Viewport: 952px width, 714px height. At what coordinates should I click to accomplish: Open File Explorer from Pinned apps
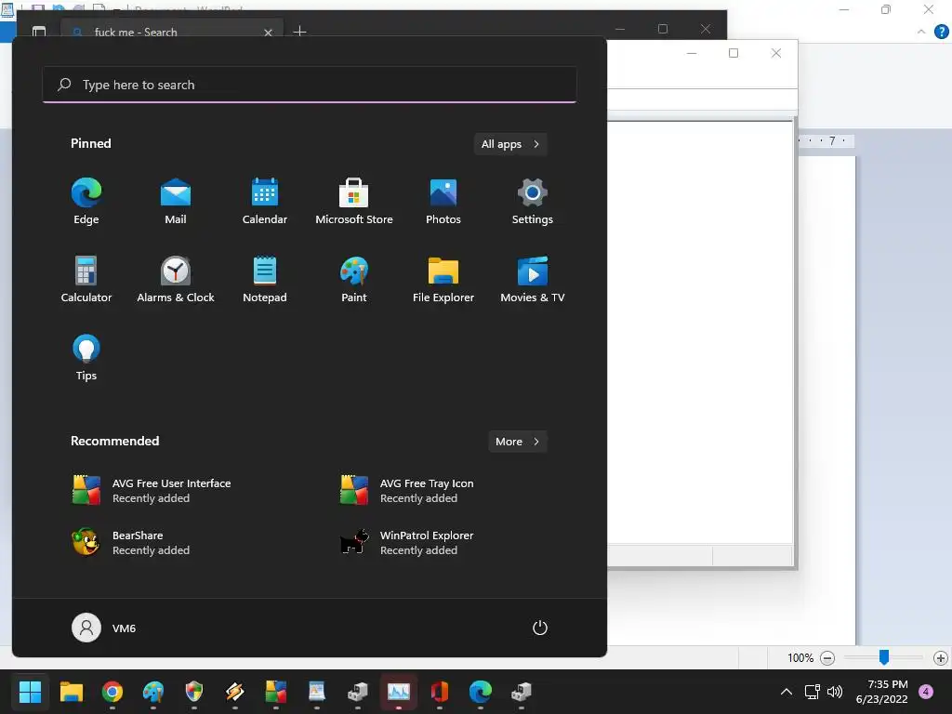click(x=443, y=280)
